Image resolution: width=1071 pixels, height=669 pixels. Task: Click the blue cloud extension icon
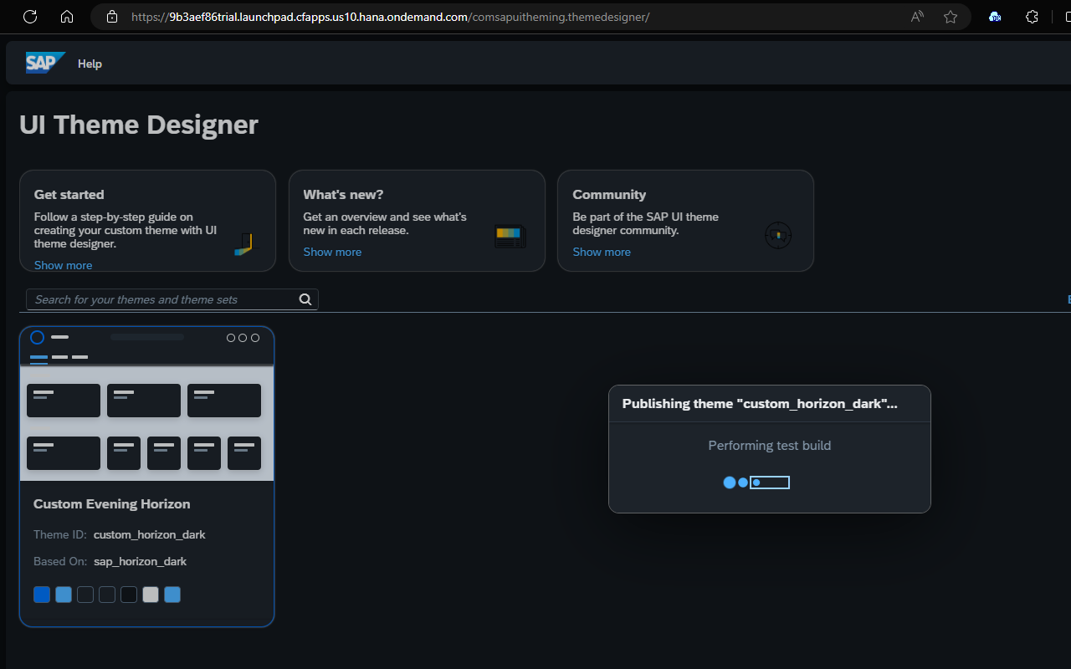tap(995, 17)
